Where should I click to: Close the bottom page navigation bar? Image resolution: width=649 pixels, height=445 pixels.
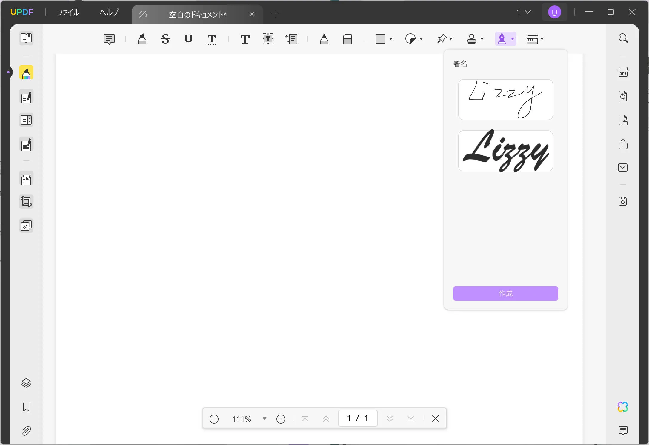436,418
